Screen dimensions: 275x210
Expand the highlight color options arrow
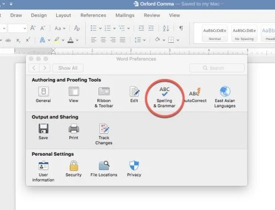63,40
